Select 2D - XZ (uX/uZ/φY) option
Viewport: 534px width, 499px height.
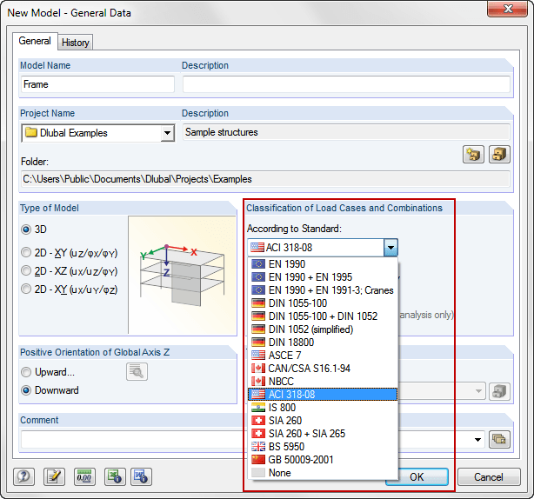tap(69, 271)
